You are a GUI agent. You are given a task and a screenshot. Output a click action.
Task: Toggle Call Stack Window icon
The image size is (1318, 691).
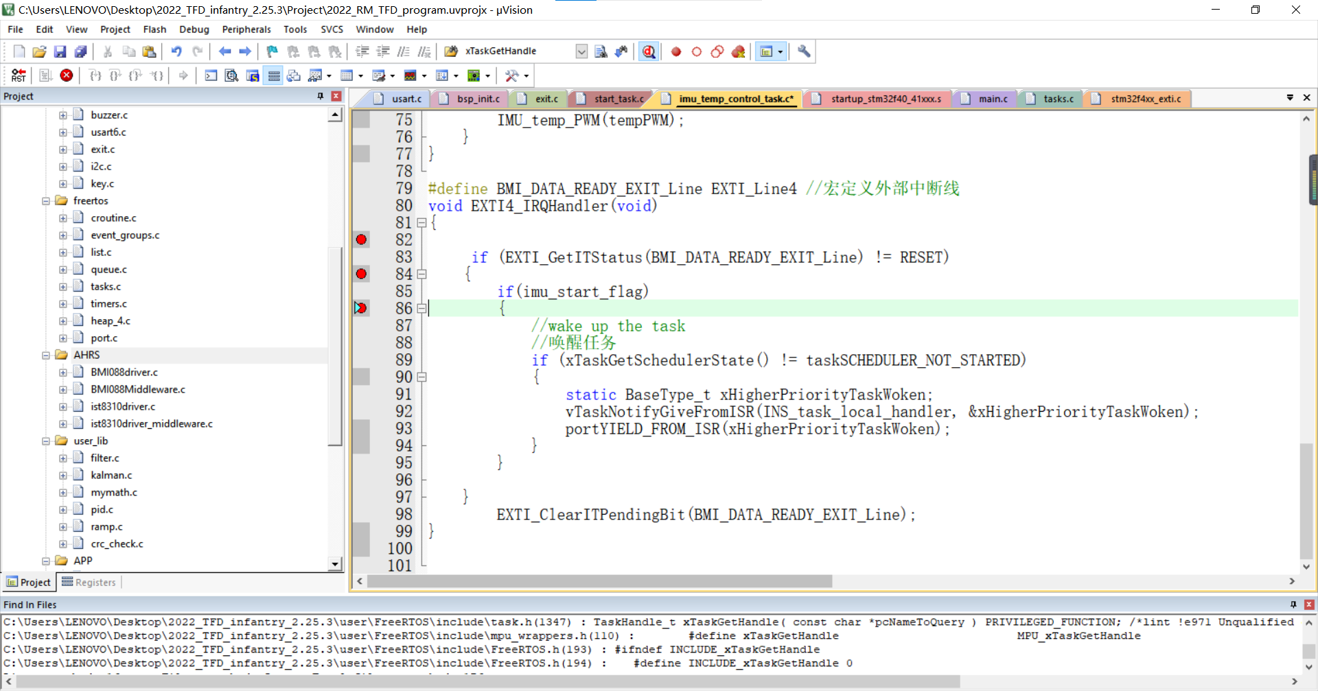click(294, 75)
